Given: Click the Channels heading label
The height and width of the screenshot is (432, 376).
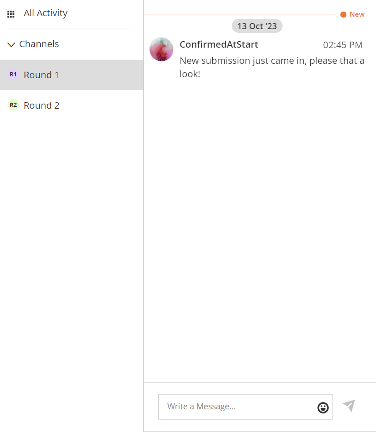Looking at the screenshot, I should point(39,44).
